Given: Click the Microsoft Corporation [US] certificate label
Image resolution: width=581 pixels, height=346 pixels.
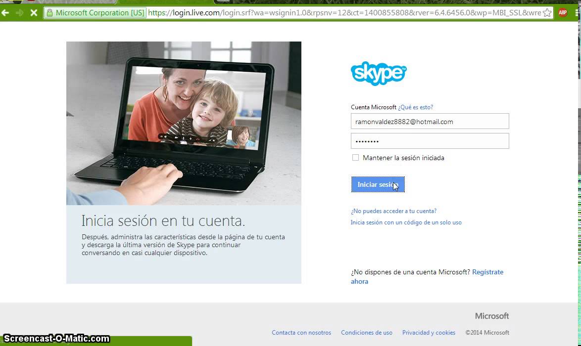Looking at the screenshot, I should tap(99, 13).
